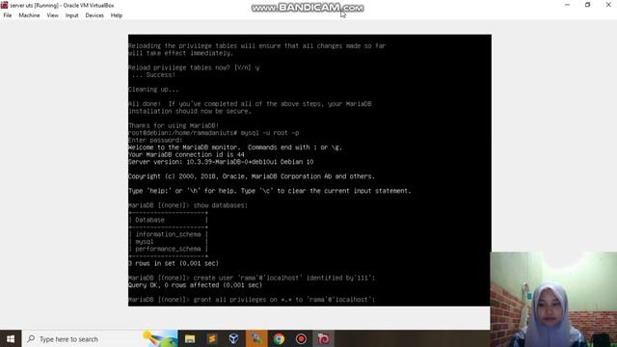The height and width of the screenshot is (347, 617).
Task: Open File Explorer from the taskbar
Action: (x=190, y=338)
